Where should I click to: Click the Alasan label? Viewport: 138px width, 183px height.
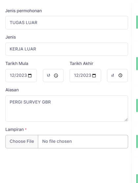tap(12, 90)
